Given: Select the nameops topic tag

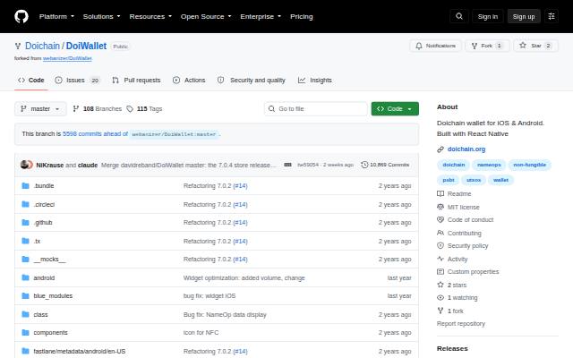Looking at the screenshot, I should point(489,165).
